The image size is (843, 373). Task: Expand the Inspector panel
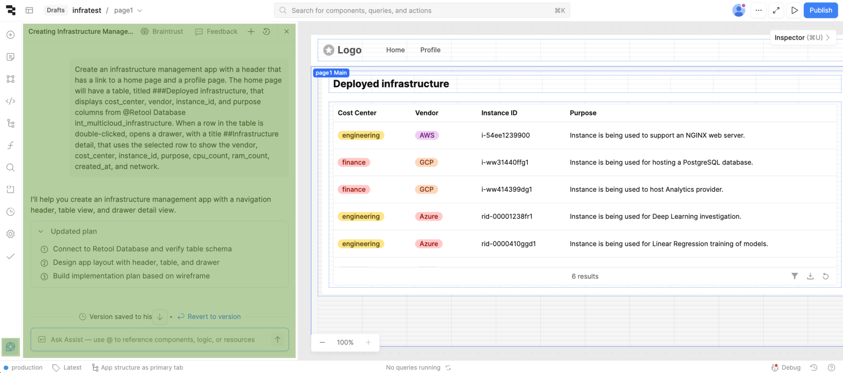point(802,37)
